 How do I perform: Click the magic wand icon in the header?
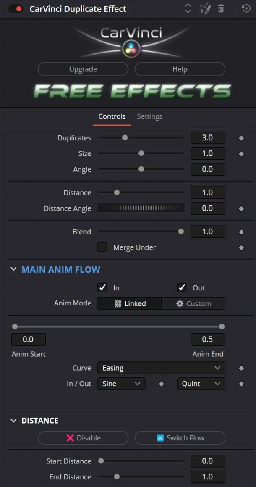204,9
